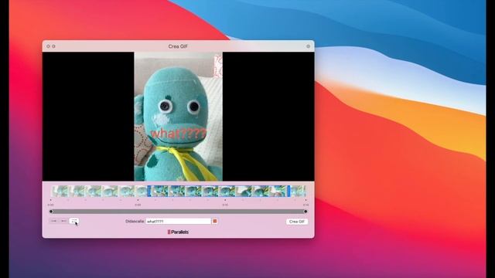Click the right knob of the gray range slider
Image resolution: width=495 pixels, height=278 pixels.
(x=306, y=212)
